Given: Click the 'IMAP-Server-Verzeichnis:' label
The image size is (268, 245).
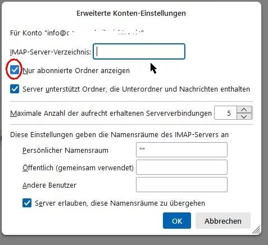Looking at the screenshot, I should pyautogui.click(x=51, y=52).
